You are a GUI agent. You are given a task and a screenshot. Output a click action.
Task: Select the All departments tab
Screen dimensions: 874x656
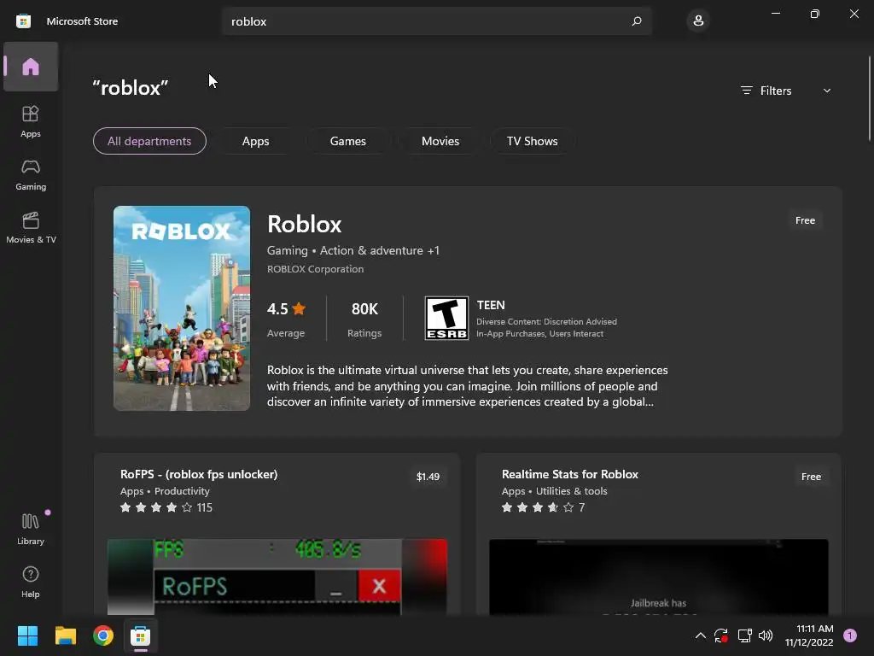(x=149, y=141)
